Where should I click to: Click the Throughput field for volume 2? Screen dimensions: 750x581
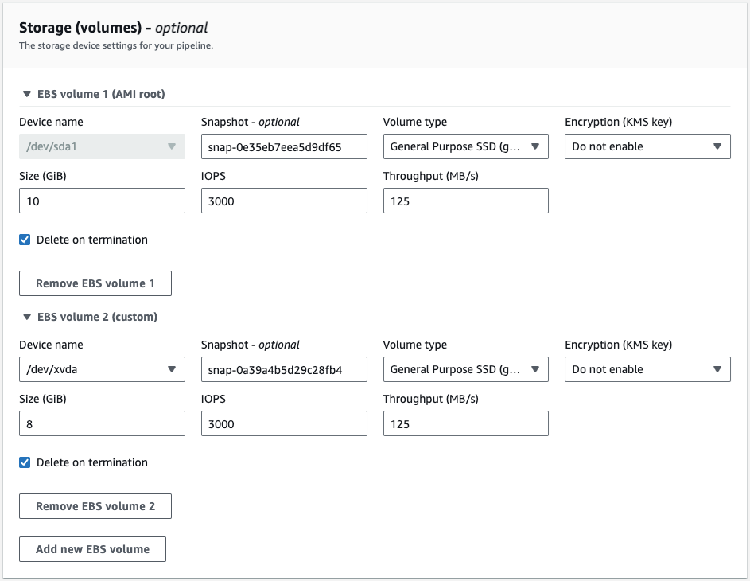464,423
